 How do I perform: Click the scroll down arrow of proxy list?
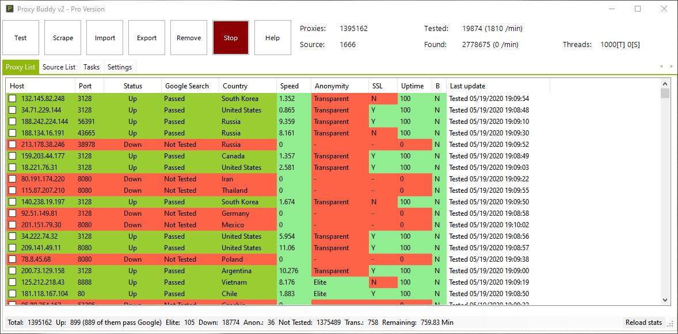(x=665, y=300)
